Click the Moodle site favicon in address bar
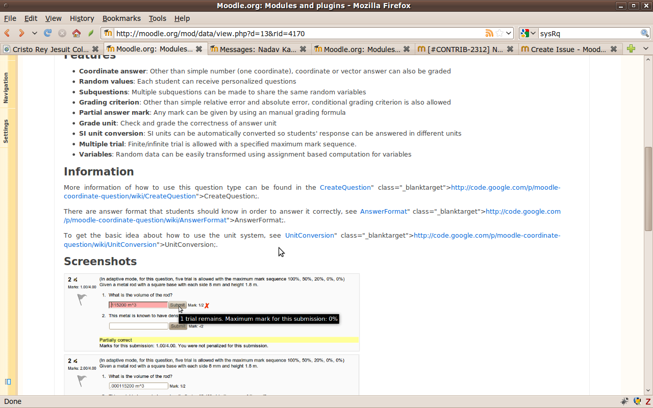The height and width of the screenshot is (408, 653). (x=108, y=33)
